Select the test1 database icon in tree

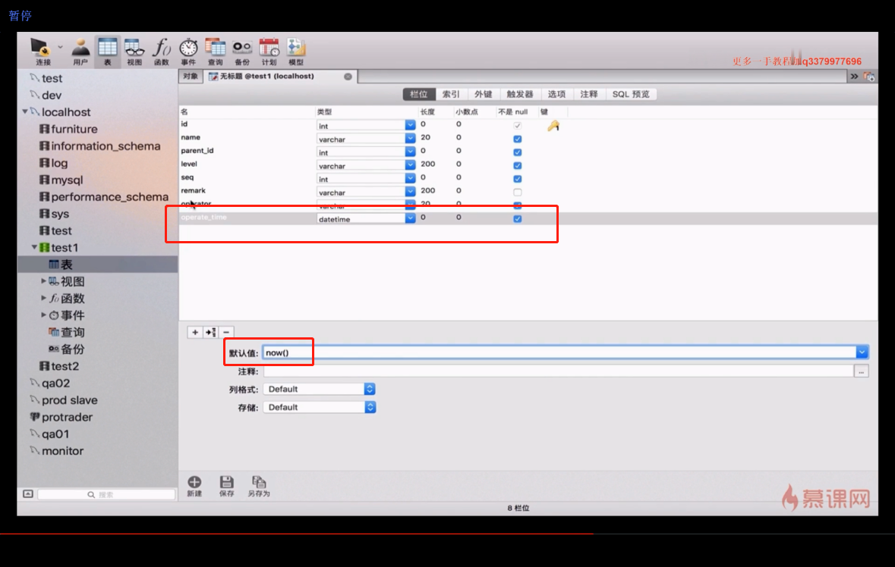[x=45, y=248]
